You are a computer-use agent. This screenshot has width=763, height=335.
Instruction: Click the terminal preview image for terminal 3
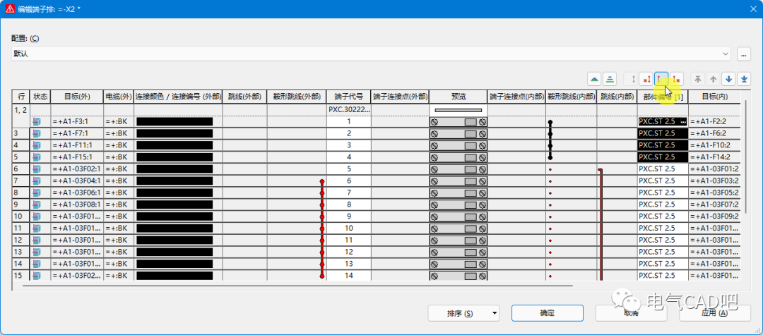(459, 146)
